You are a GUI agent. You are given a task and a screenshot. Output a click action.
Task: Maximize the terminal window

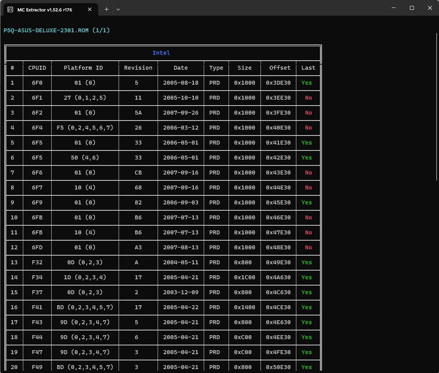point(411,8)
